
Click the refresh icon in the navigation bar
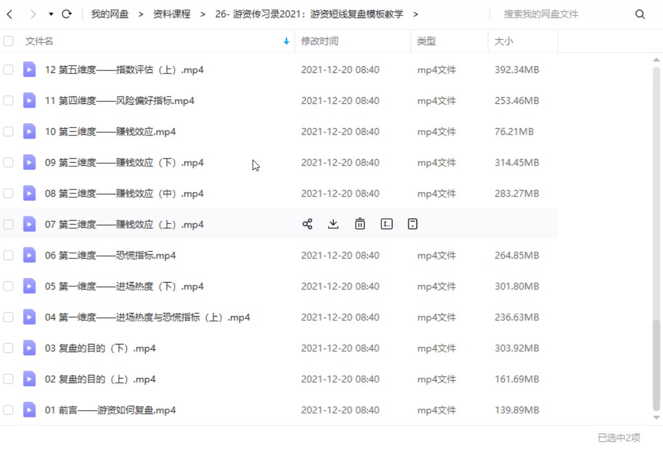[x=67, y=13]
